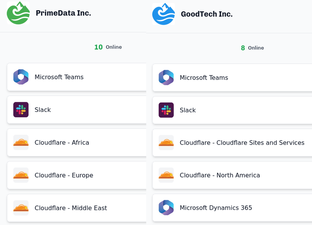This screenshot has width=312, height=225.
Task: Click Cloudflare North America cloud icon
Action: pyautogui.click(x=166, y=175)
